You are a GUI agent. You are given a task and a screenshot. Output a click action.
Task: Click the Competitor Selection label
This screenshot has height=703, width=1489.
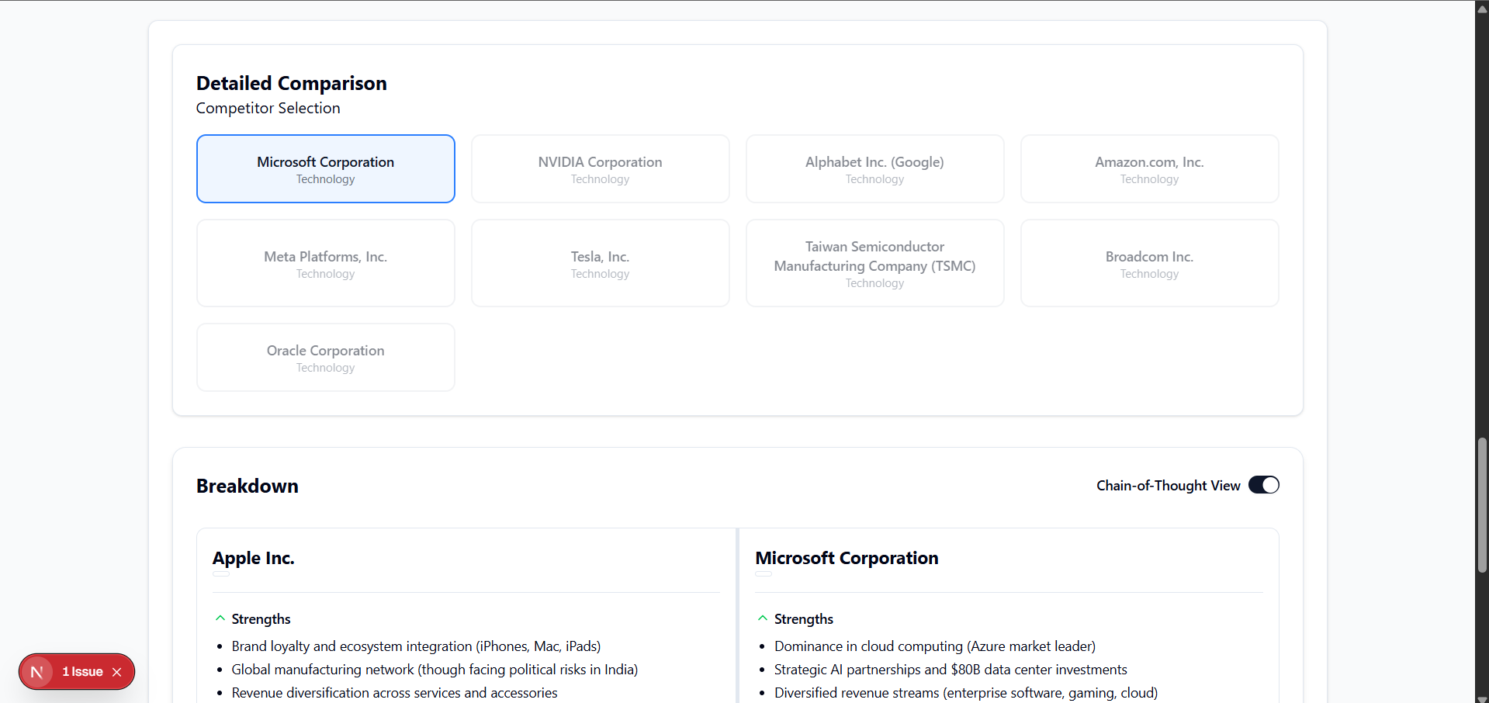268,108
